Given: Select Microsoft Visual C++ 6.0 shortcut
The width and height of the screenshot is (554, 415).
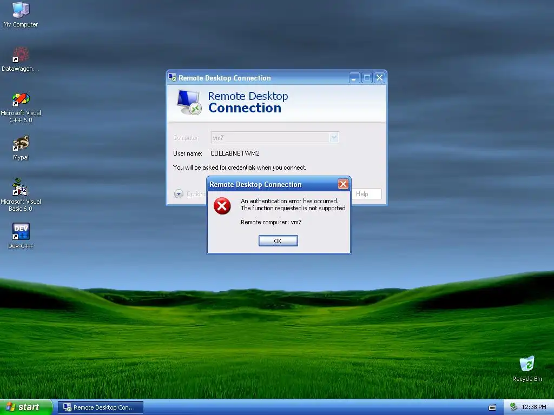Looking at the screenshot, I should point(21,108).
